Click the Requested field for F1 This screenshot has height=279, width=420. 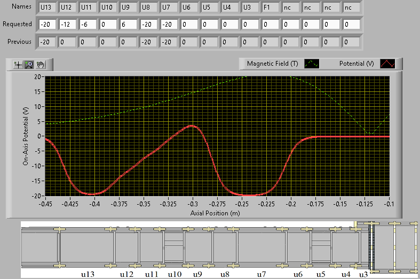[x=271, y=25]
